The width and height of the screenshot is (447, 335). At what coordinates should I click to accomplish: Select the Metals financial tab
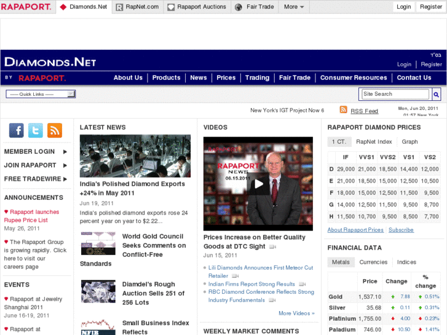pyautogui.click(x=341, y=262)
